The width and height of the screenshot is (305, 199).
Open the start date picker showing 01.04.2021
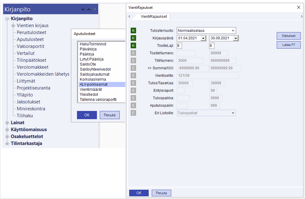click(x=203, y=38)
